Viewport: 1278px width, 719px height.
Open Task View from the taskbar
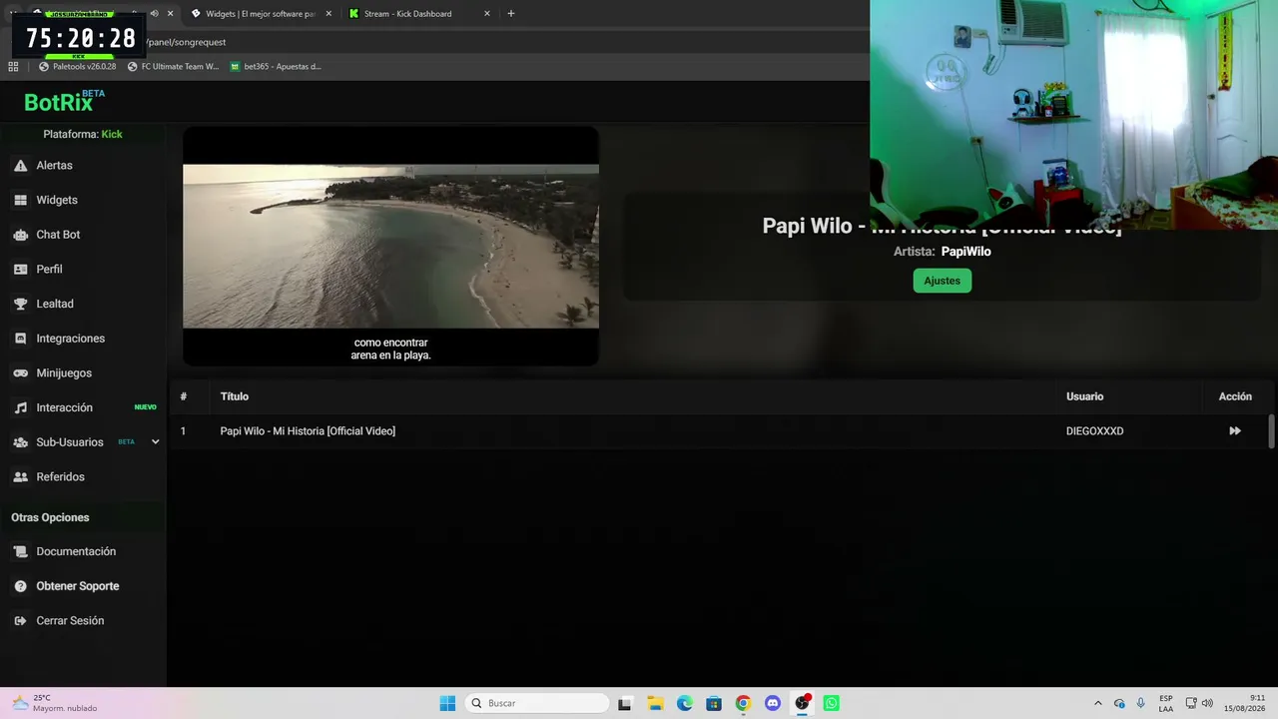625,703
